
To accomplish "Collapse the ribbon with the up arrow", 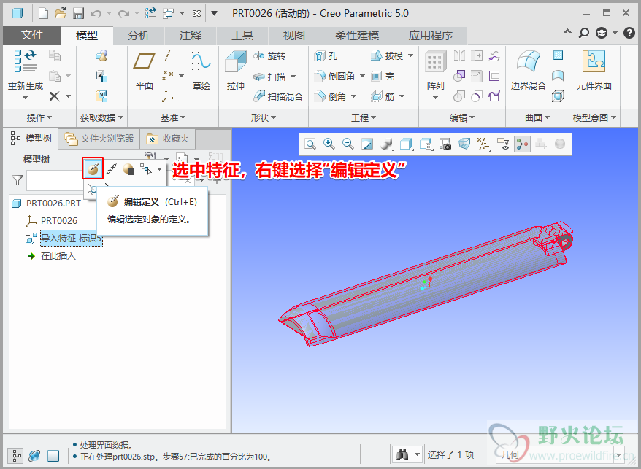I will pos(567,32).
